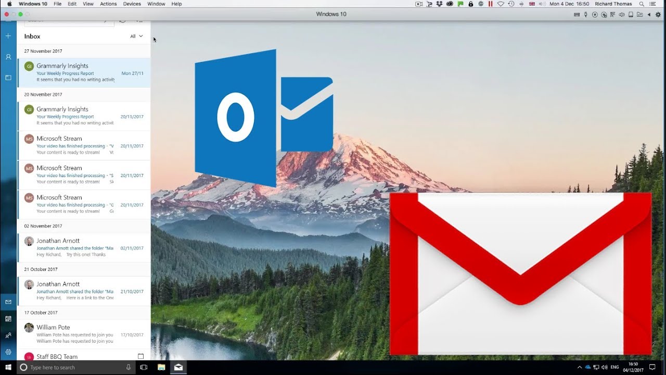Click Jonathan Arnott's photo on 02/11/2017 email

click(29, 241)
